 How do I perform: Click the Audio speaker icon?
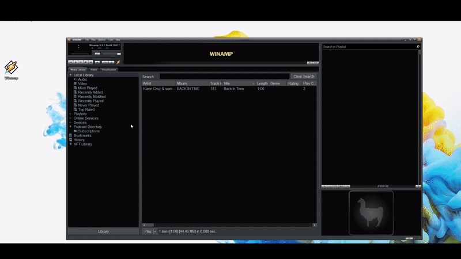pyautogui.click(x=75, y=79)
